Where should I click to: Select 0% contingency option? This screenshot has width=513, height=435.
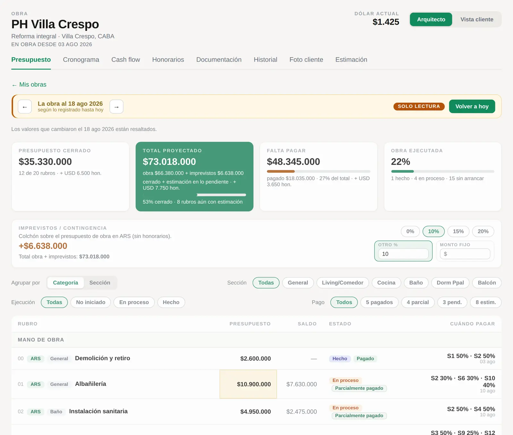tap(410, 231)
